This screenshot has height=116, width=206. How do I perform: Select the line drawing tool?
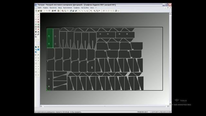coord(36,17)
